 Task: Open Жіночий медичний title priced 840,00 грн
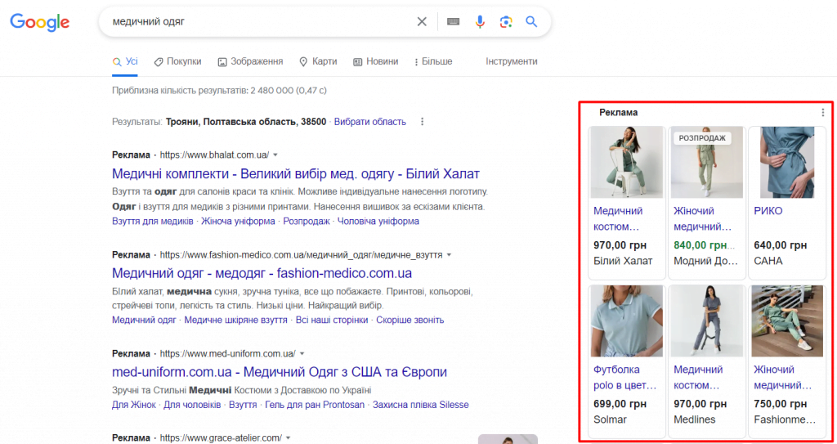702,219
